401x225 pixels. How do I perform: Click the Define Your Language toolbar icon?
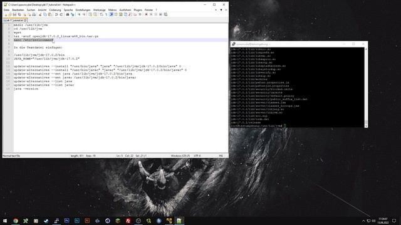click(x=116, y=14)
